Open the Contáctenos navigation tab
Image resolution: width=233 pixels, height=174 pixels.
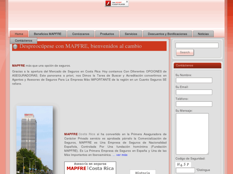(x=23, y=41)
